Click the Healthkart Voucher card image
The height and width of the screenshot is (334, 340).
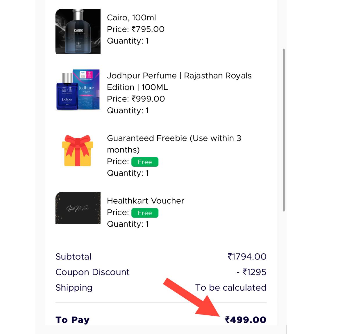pos(77,208)
